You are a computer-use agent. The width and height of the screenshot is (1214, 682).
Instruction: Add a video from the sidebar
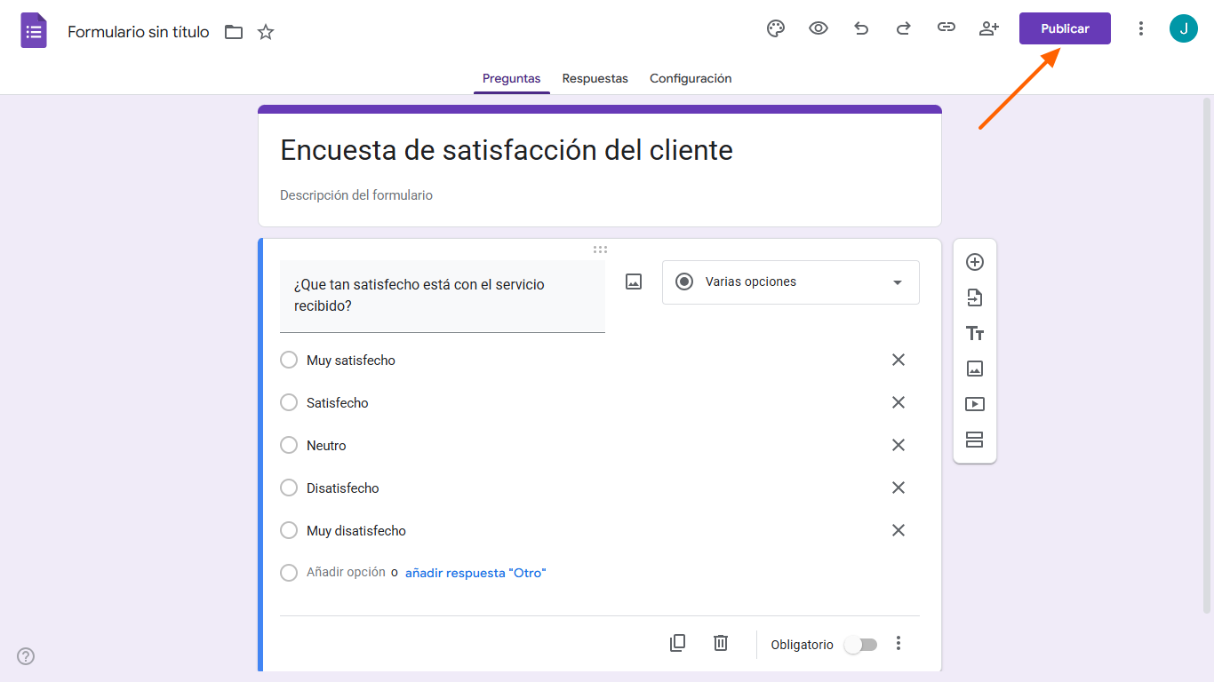pos(975,404)
